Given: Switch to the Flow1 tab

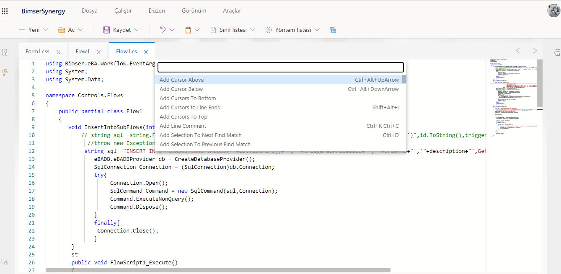Looking at the screenshot, I should (83, 52).
